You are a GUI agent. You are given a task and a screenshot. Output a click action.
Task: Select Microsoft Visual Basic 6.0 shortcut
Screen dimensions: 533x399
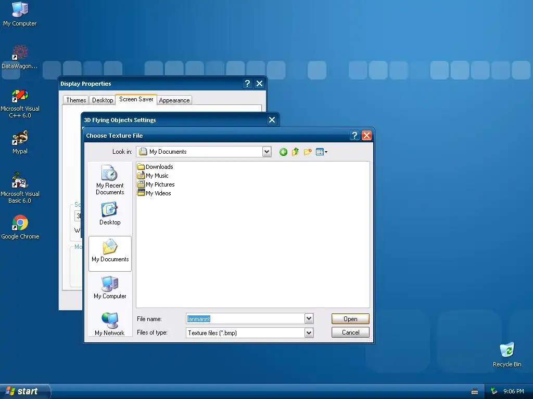pos(20,188)
